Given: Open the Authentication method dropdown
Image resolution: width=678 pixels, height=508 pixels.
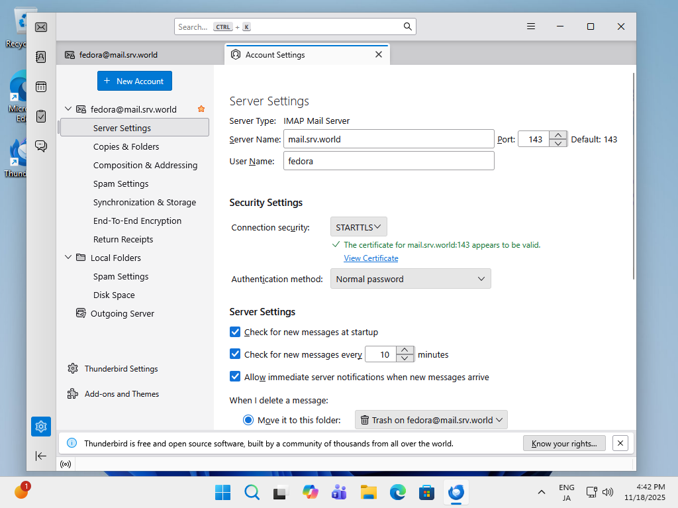Looking at the screenshot, I should click(x=410, y=278).
